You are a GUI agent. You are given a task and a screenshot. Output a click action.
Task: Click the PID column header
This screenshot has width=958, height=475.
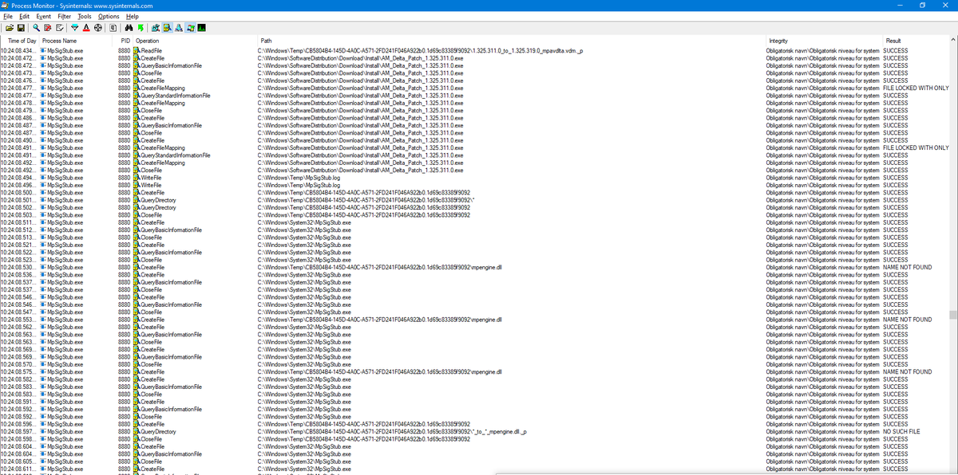click(x=125, y=41)
